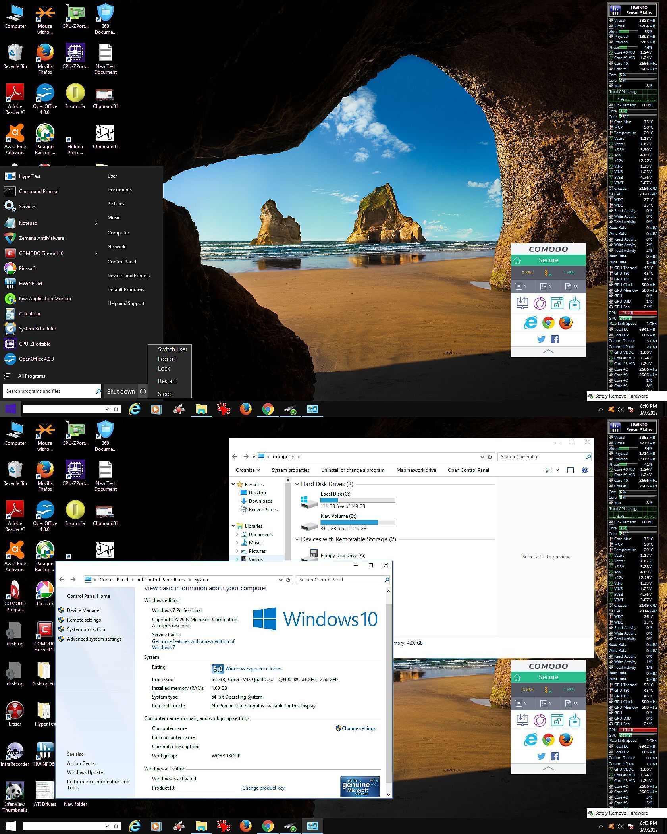The image size is (667, 834).
Task: Click Map network drive
Action: (x=416, y=470)
